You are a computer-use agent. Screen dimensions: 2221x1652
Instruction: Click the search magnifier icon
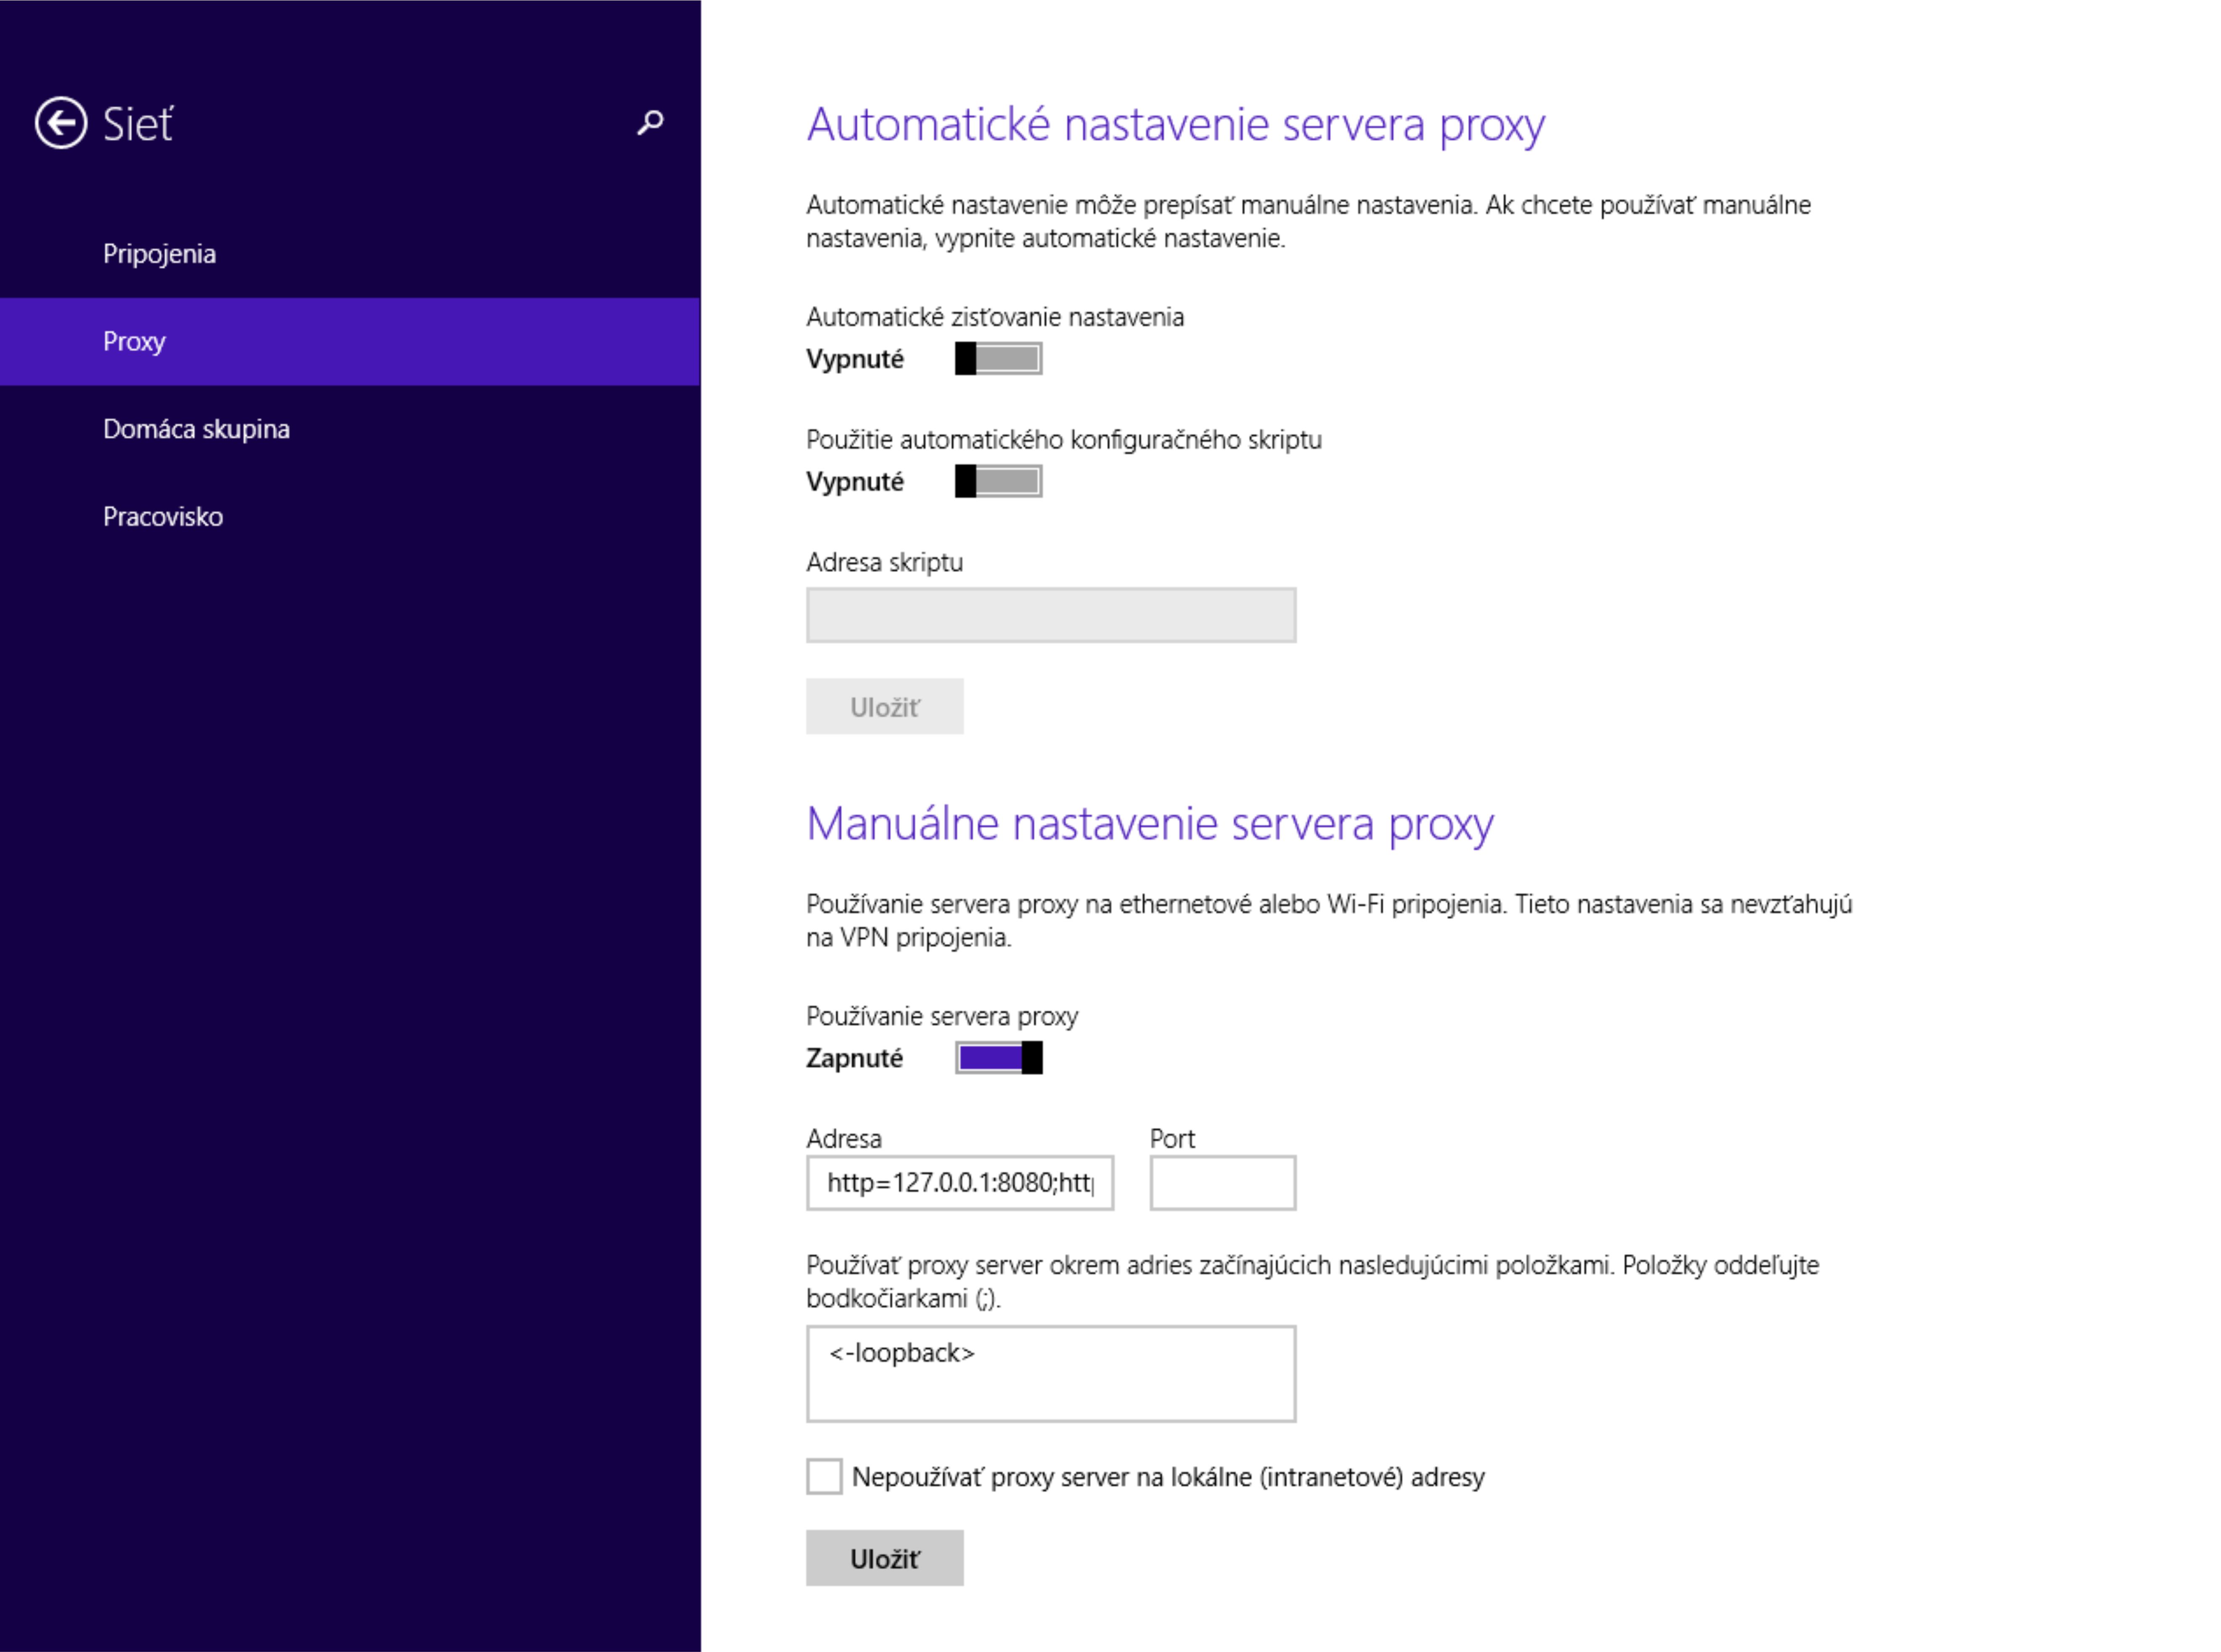tap(650, 122)
